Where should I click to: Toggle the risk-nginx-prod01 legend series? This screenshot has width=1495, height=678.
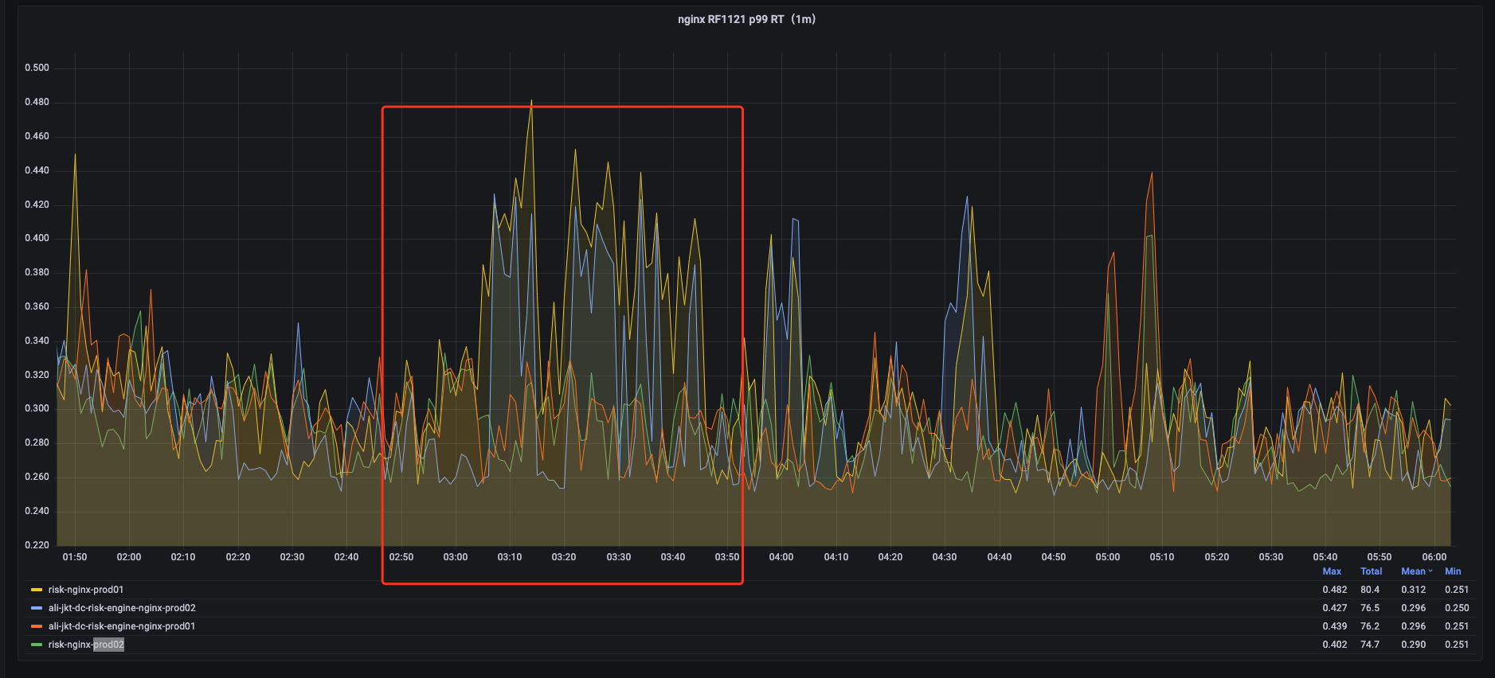(86, 590)
